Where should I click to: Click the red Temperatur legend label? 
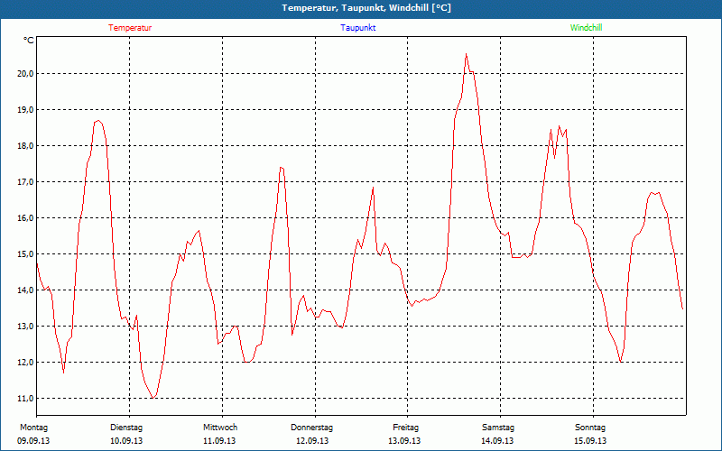point(130,28)
